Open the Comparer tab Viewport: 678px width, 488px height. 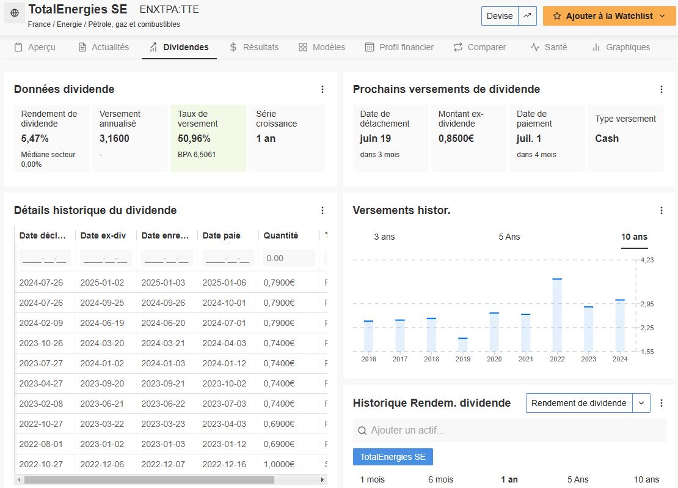coord(479,47)
